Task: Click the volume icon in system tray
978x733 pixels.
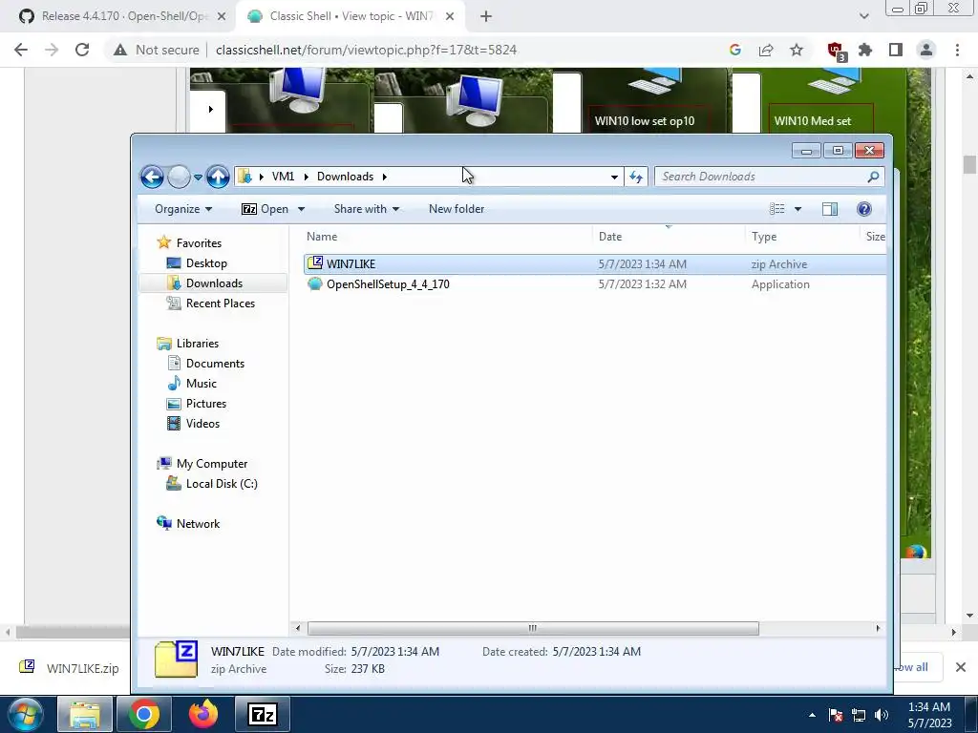Action: [882, 715]
